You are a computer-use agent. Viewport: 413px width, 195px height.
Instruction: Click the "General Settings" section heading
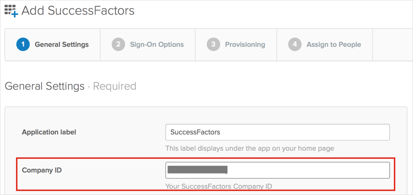(x=44, y=86)
